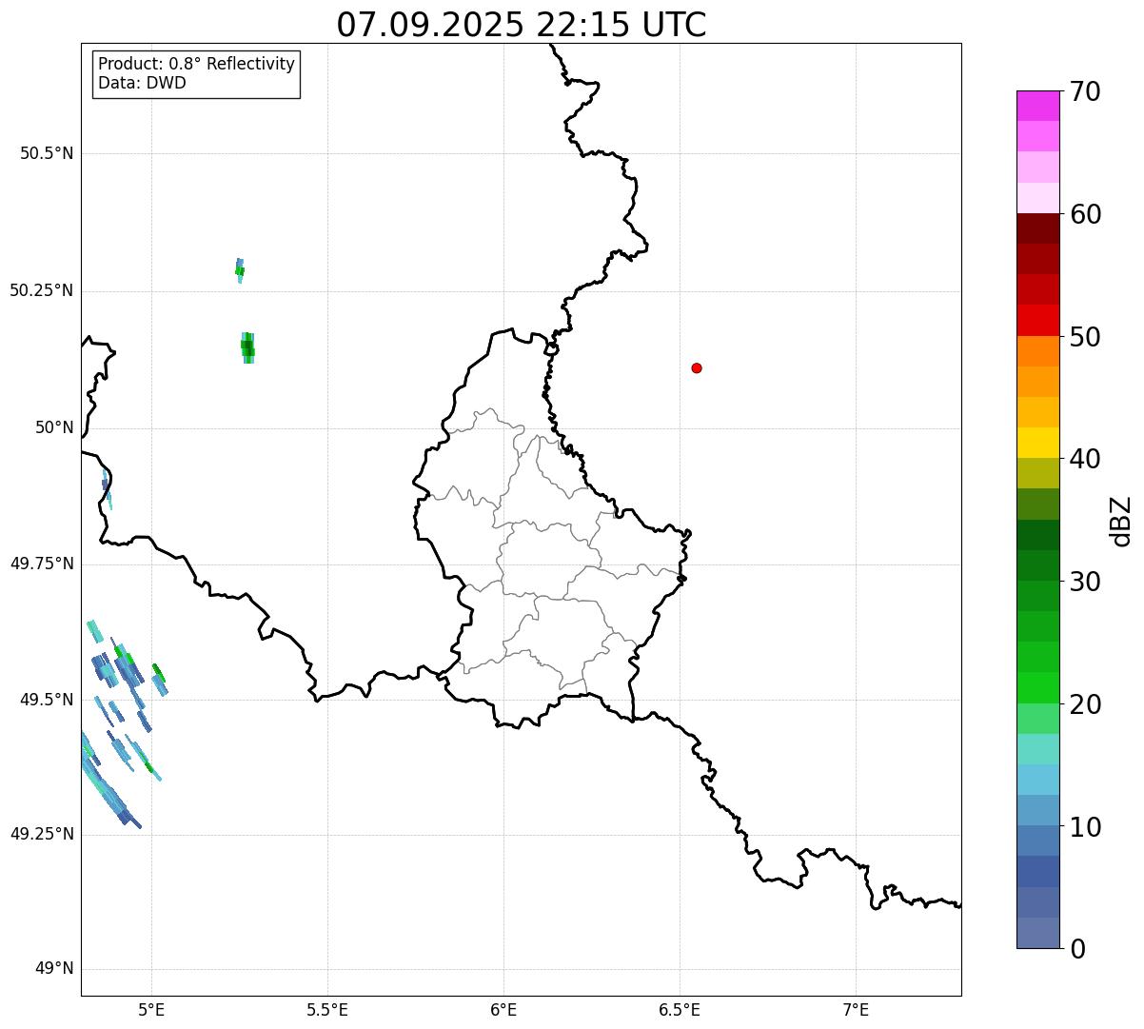Click the title 07.09.2025 22:15 UTC
This screenshot has width=1144, height=1029.
tap(522, 25)
